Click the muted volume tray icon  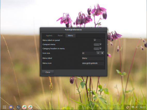pos(137,107)
